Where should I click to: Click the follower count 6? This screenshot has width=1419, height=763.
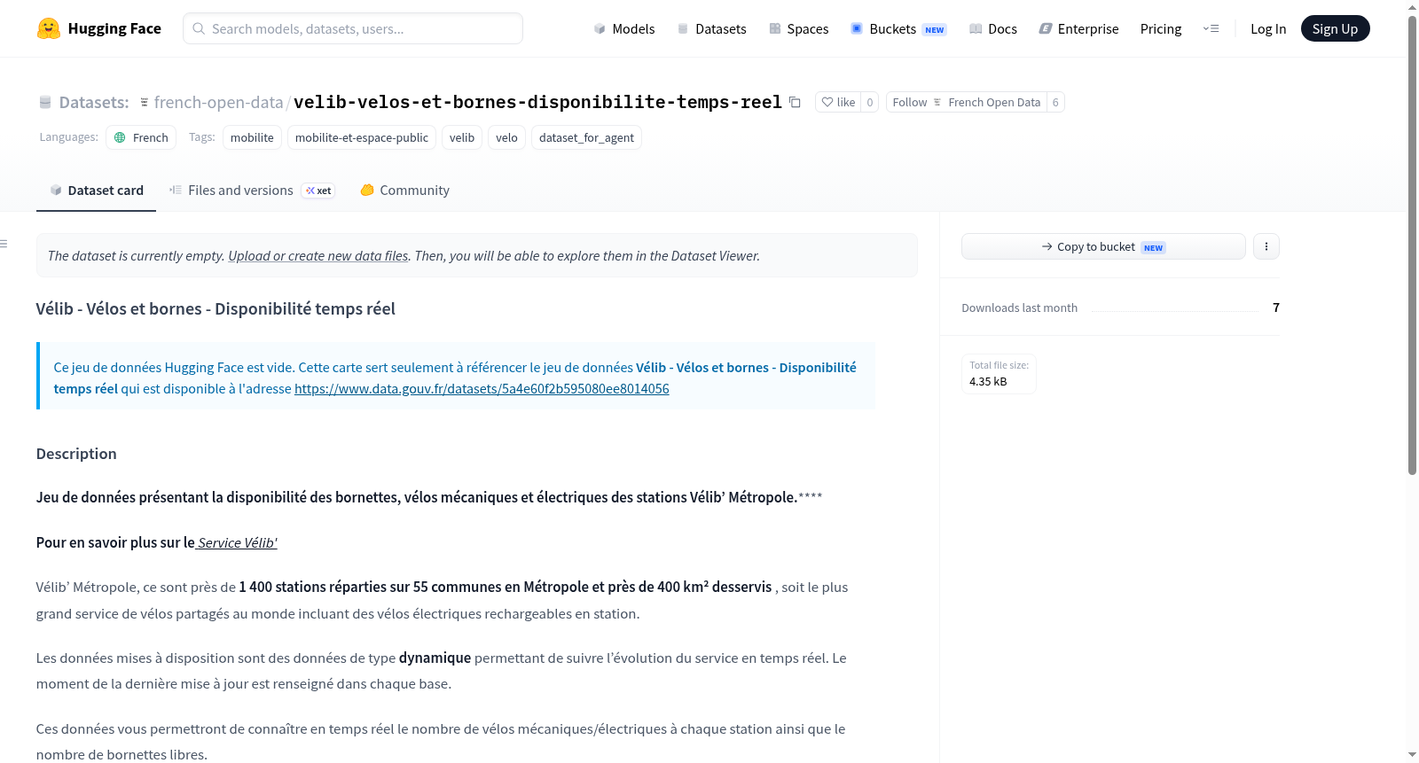tap(1055, 103)
